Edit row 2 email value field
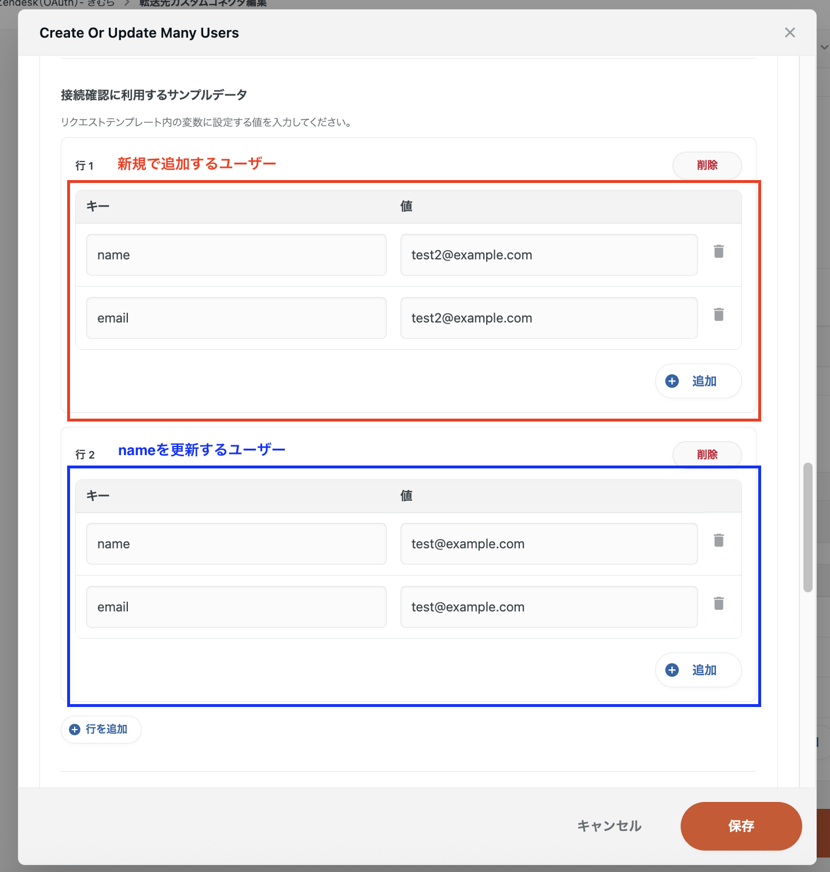Image resolution: width=830 pixels, height=872 pixels. (x=549, y=607)
